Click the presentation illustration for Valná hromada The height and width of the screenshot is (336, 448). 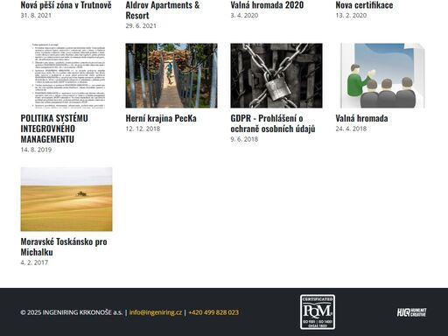[381, 76]
